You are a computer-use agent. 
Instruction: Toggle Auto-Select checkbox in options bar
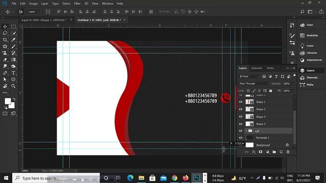click(21, 12)
